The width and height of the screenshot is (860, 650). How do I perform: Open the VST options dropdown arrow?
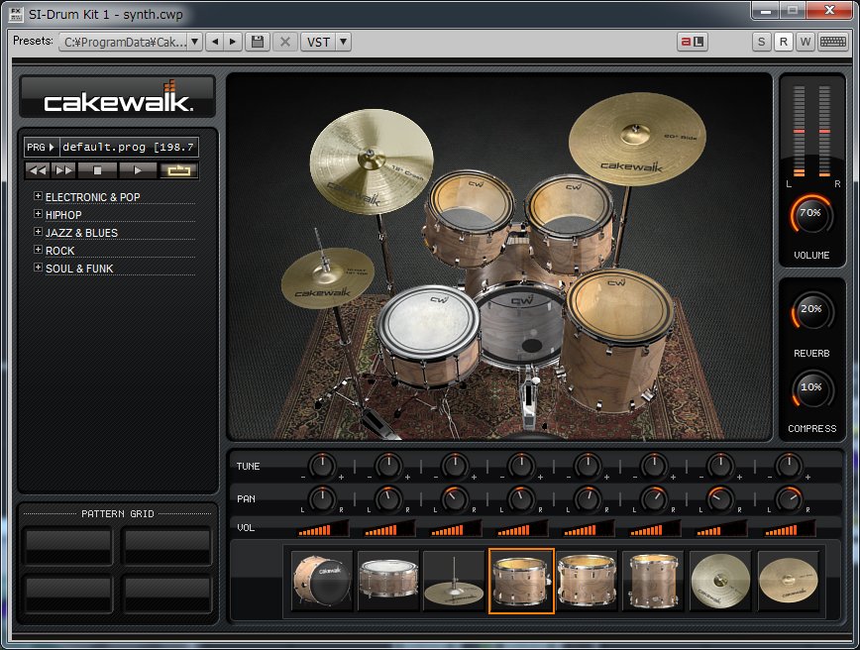344,42
